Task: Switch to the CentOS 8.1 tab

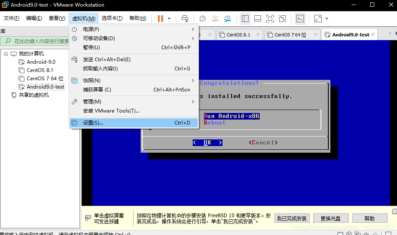Action: tap(239, 35)
